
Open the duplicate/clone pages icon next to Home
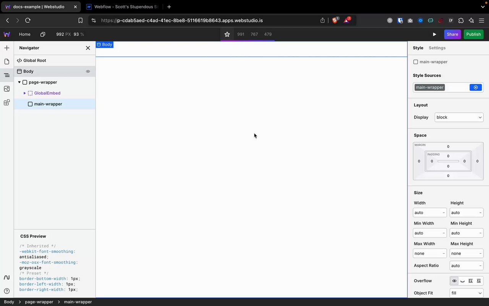click(43, 34)
